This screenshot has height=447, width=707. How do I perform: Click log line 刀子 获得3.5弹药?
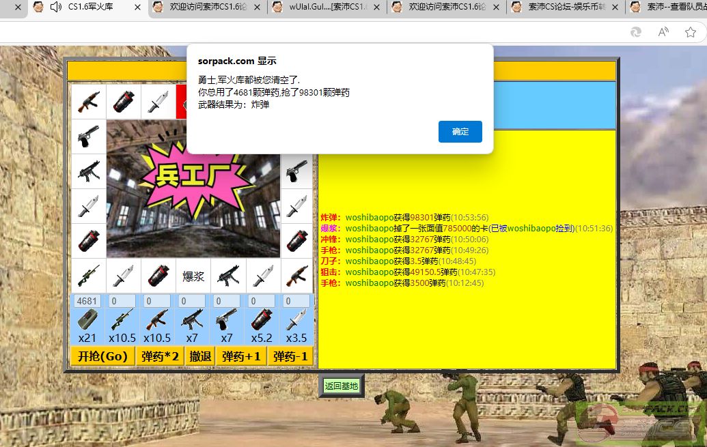[x=398, y=261]
